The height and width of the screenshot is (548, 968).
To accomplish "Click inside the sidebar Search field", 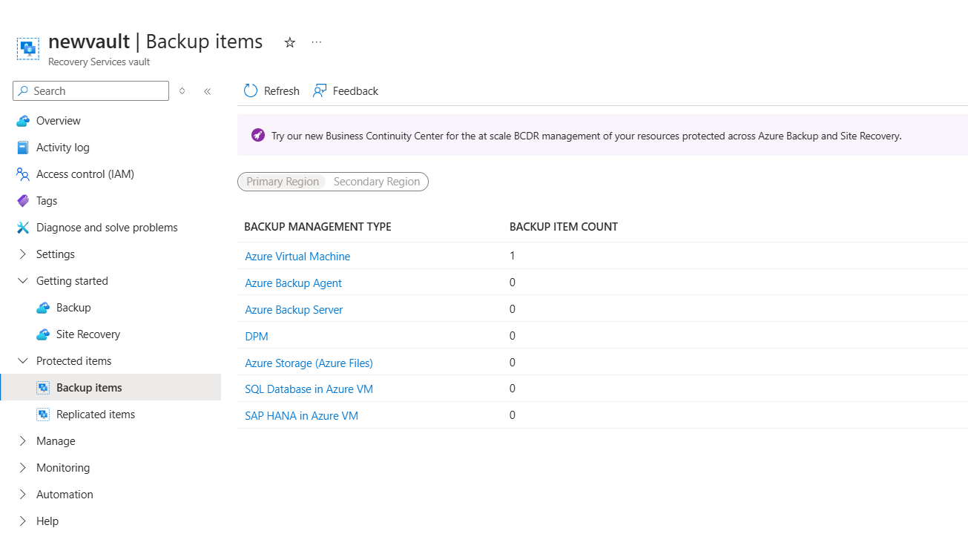I will [x=91, y=91].
